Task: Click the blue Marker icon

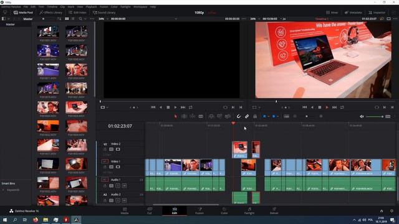Action: (274, 116)
